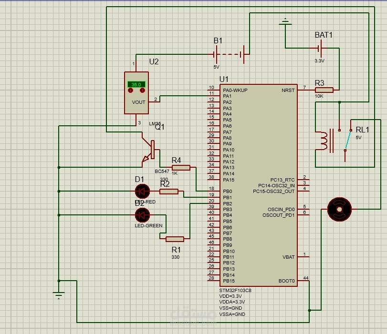387x334 pixels.
Task: Decrease LM35 temperature using down arrow
Action: pos(130,90)
